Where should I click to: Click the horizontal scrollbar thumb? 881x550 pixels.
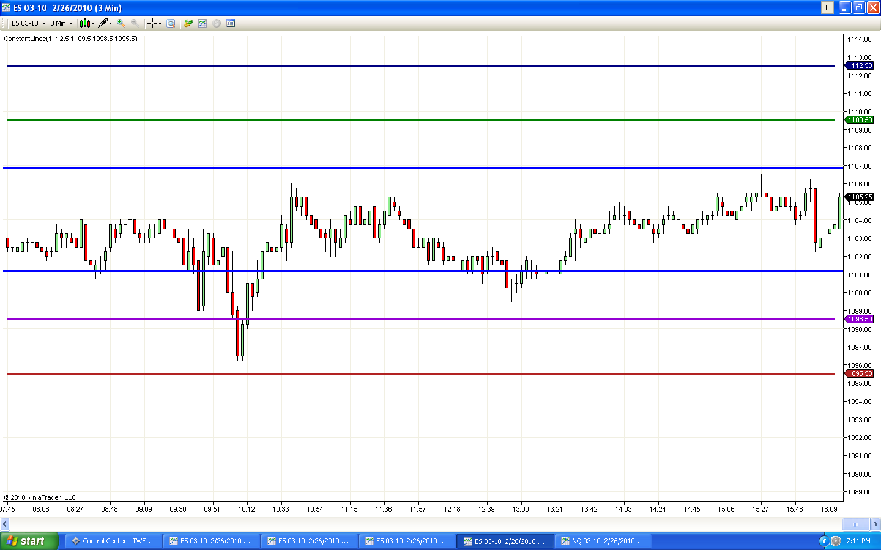856,524
